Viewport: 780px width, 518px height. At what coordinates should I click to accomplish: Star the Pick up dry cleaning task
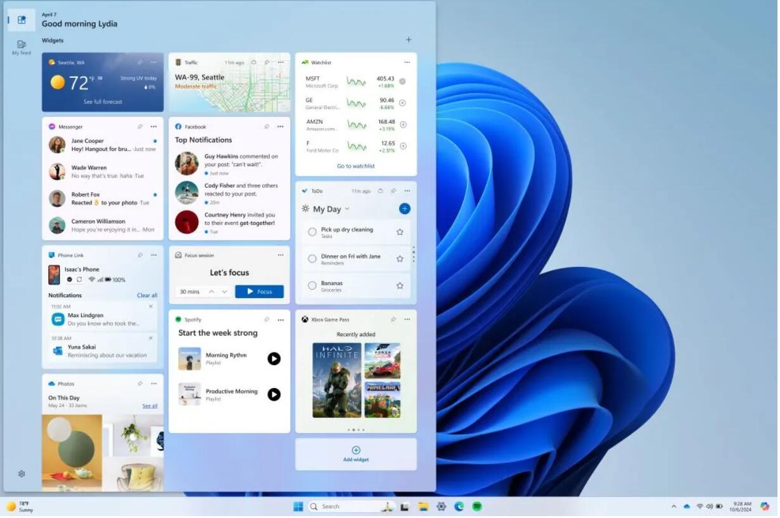(x=401, y=233)
